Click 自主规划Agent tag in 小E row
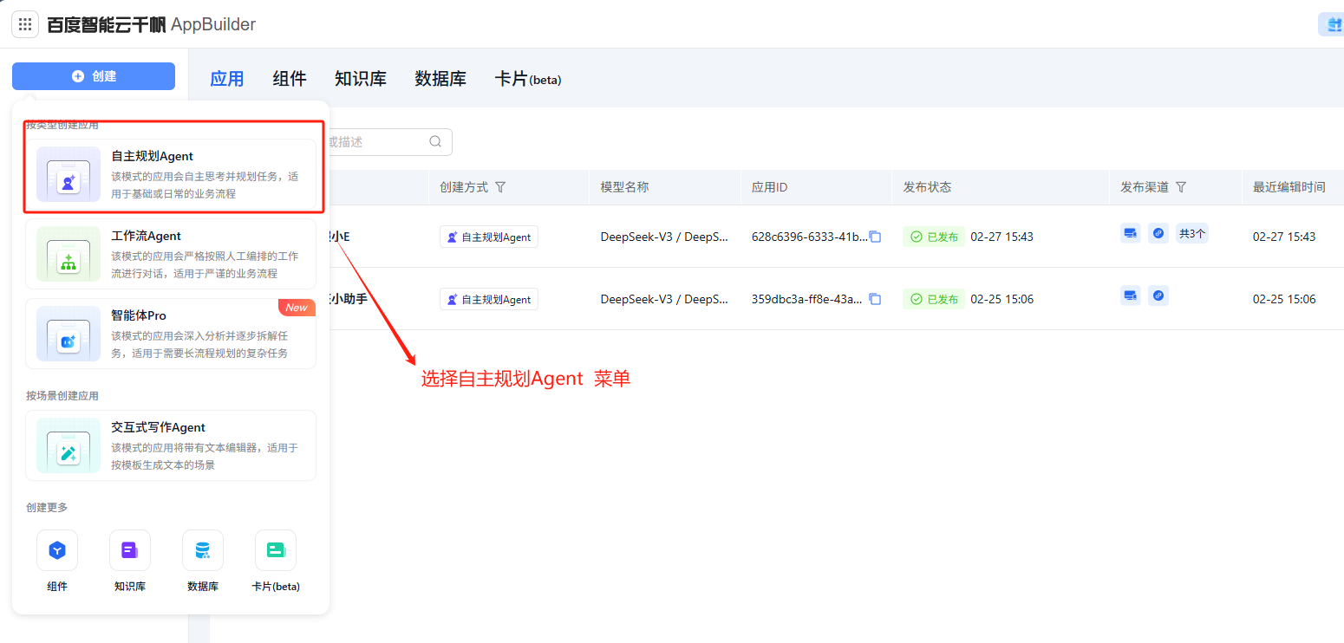 [x=489, y=237]
